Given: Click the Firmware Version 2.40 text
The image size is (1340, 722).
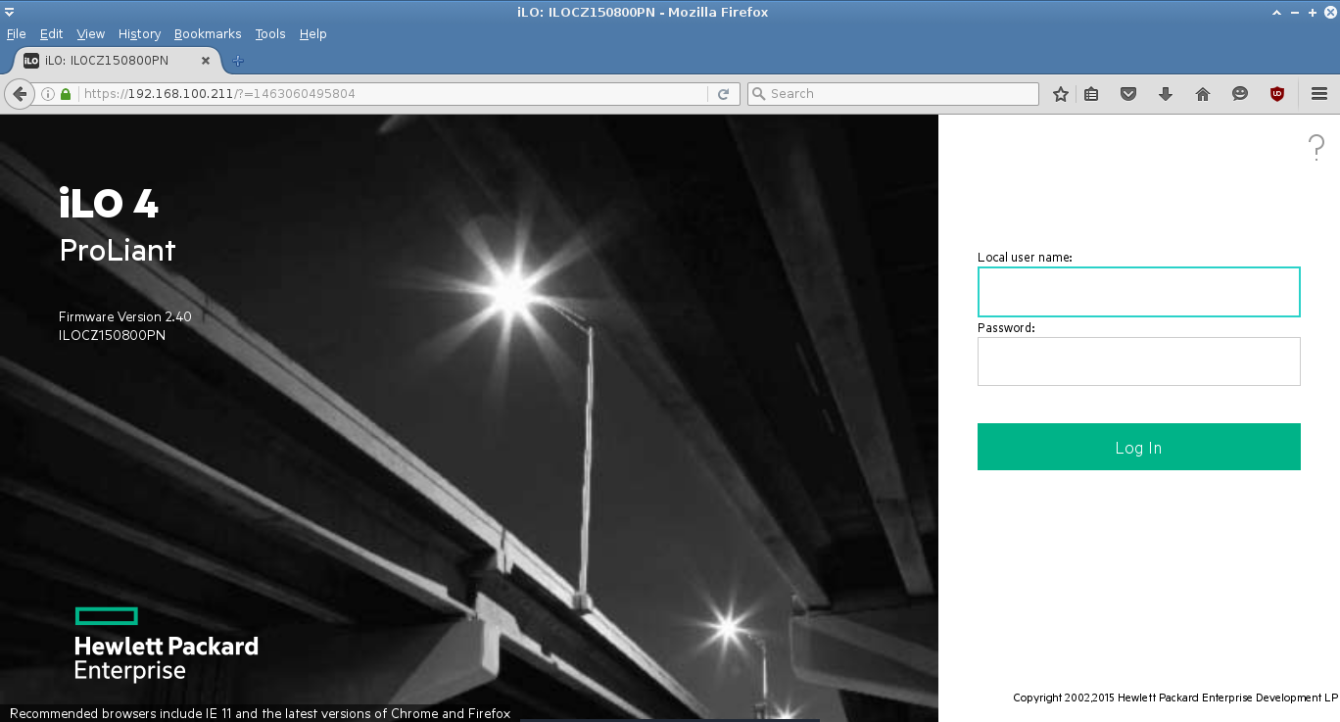Looking at the screenshot, I should tap(125, 316).
